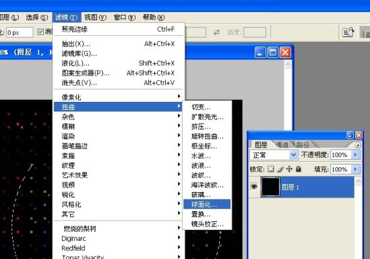Image resolution: width=370 pixels, height=259 pixels.
Task: Select 波浪... wave filter
Action: pyautogui.click(x=207, y=165)
